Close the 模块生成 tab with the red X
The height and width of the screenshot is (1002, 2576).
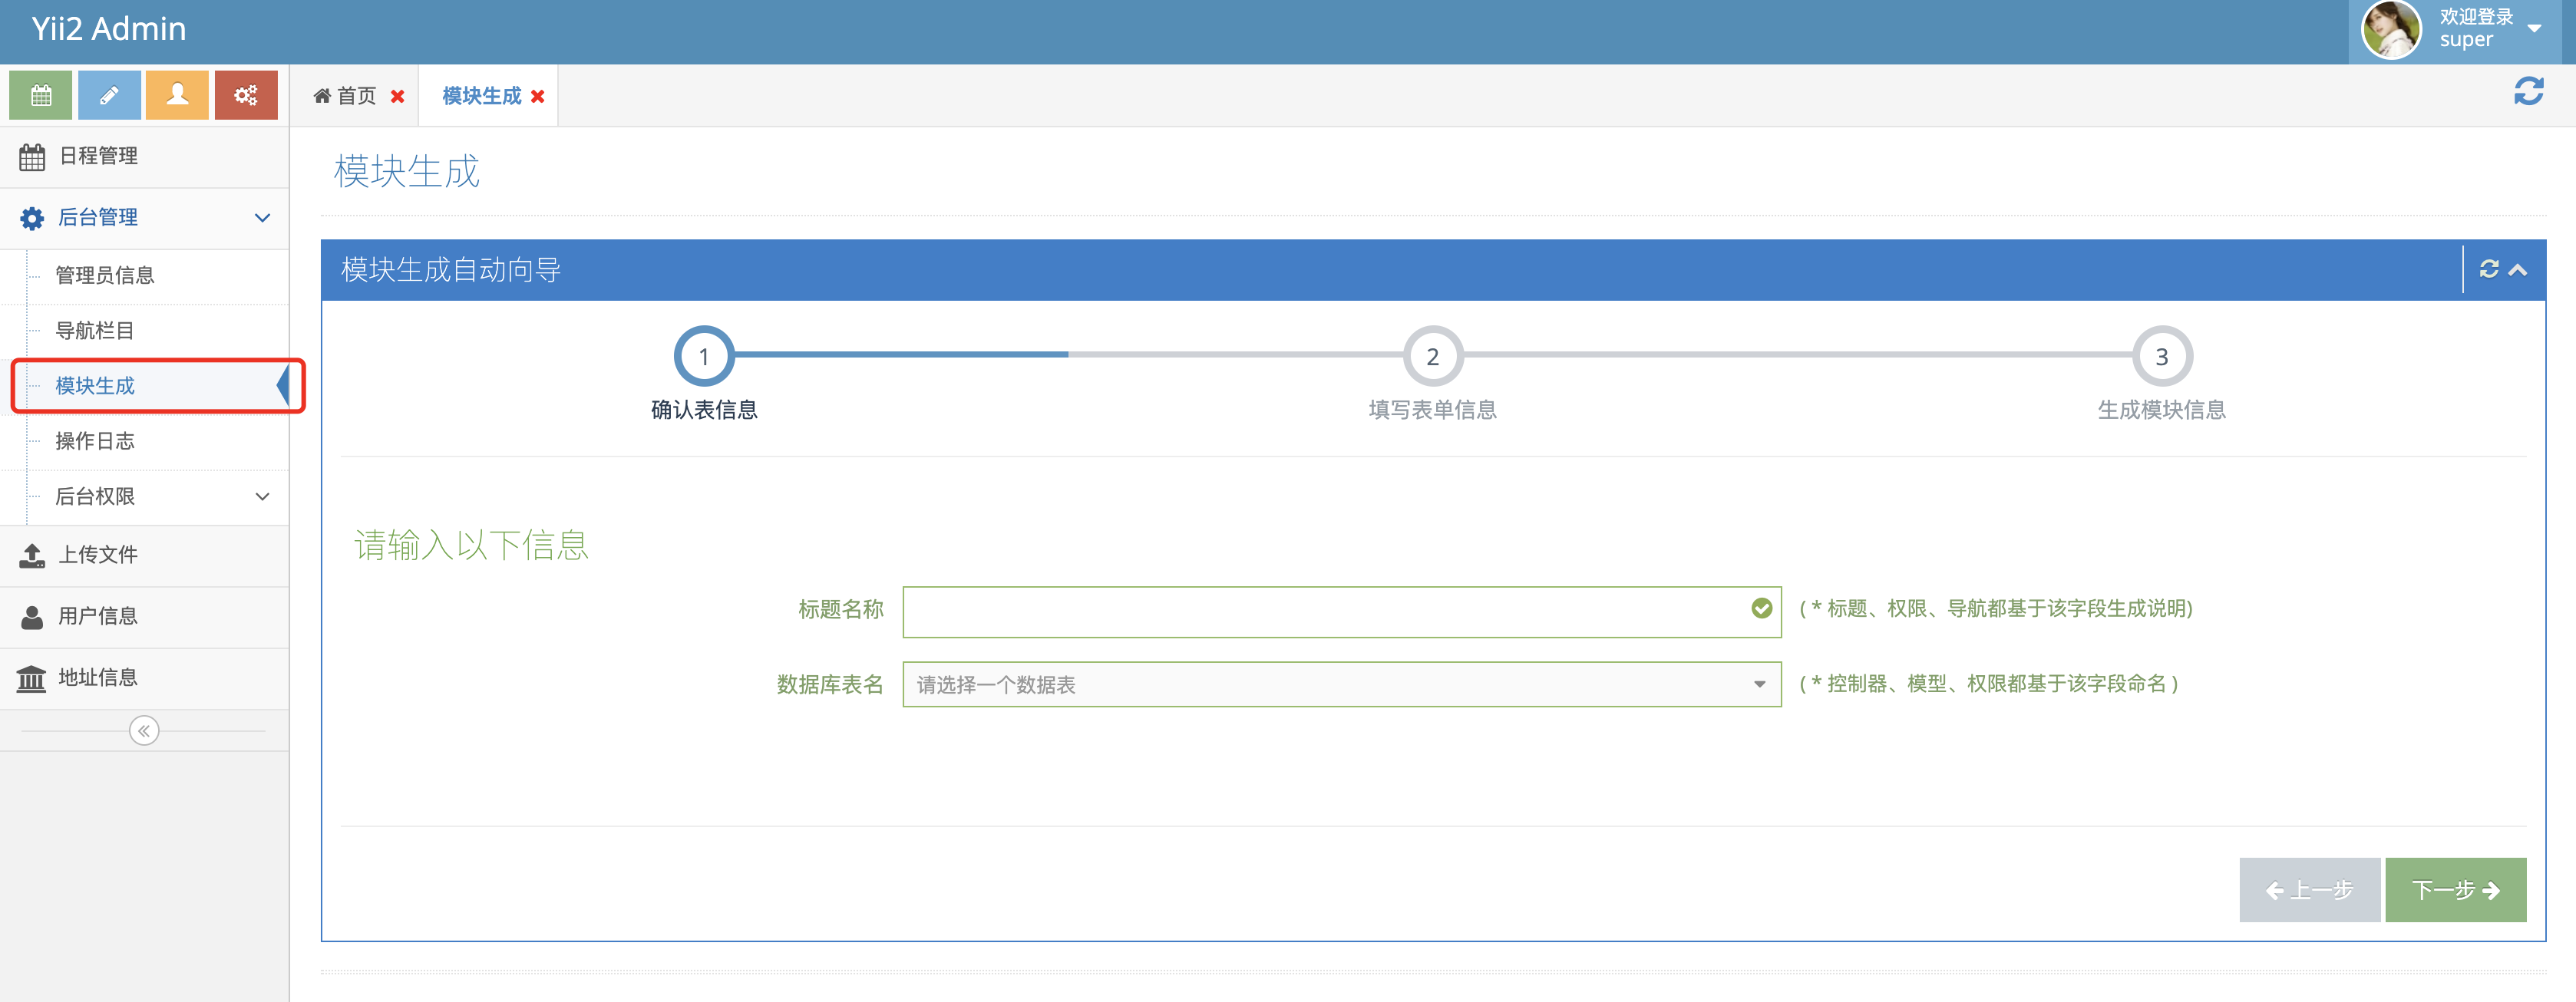538,97
